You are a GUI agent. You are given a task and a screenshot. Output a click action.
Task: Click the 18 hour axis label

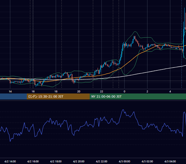[56, 92]
